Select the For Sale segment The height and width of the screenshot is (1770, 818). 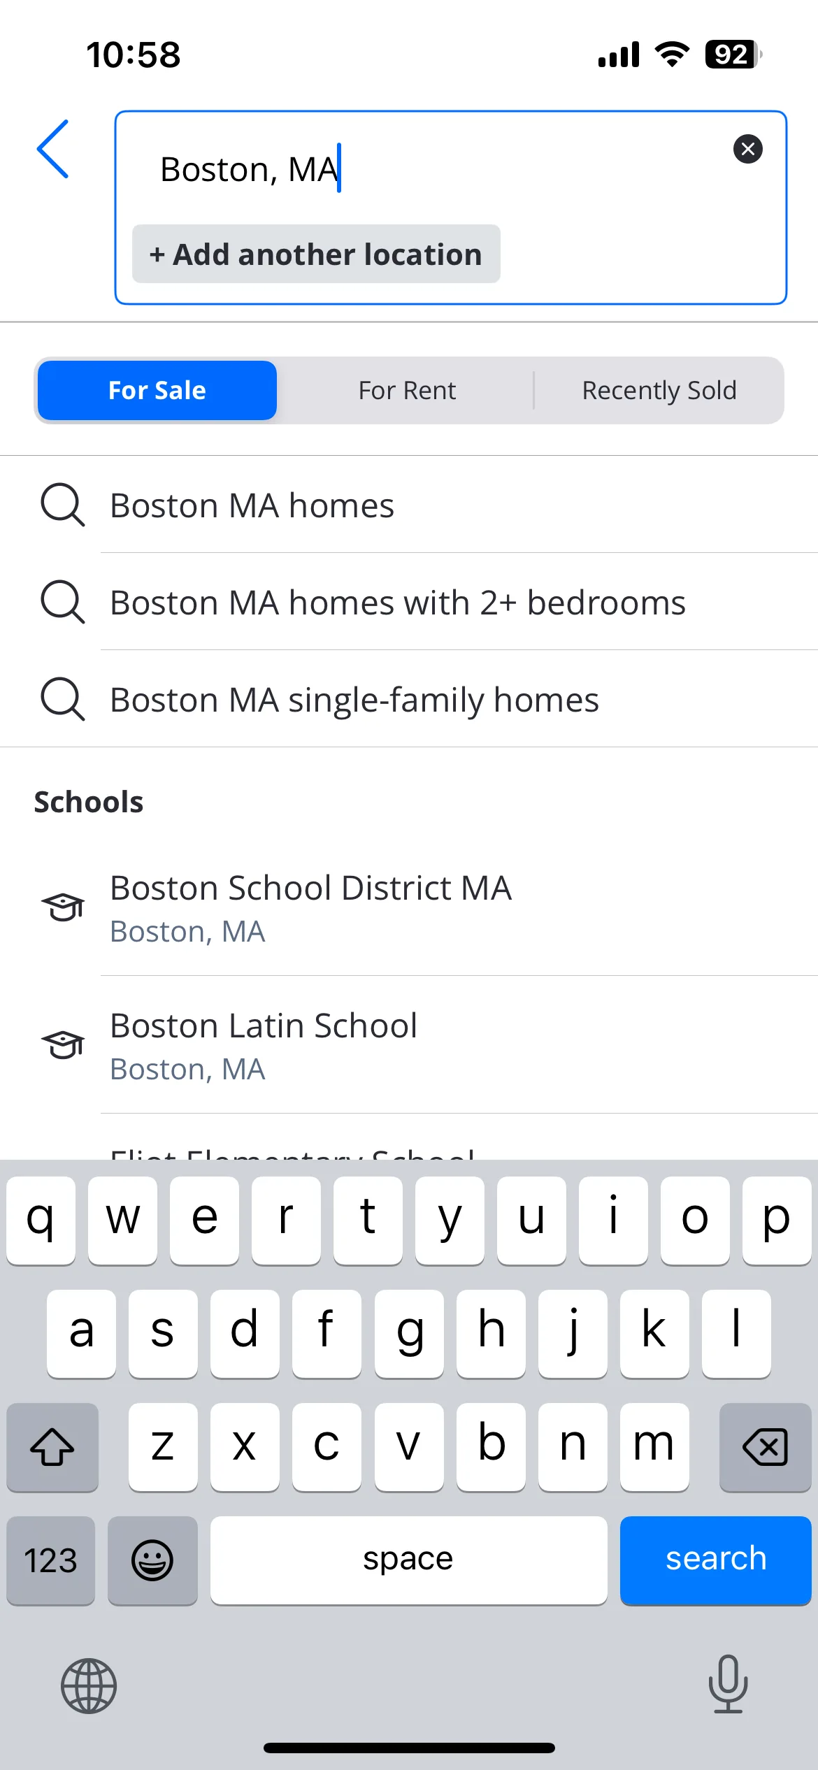coord(157,390)
